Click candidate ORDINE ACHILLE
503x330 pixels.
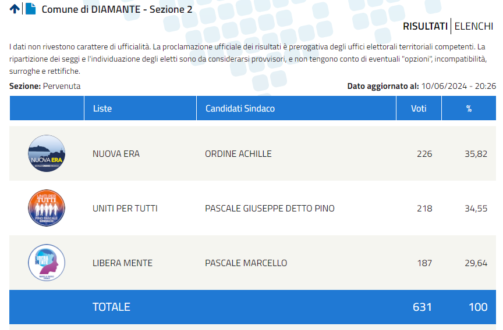coord(238,154)
